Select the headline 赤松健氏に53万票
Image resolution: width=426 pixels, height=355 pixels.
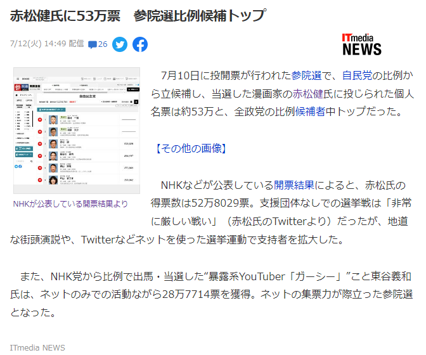click(65, 15)
